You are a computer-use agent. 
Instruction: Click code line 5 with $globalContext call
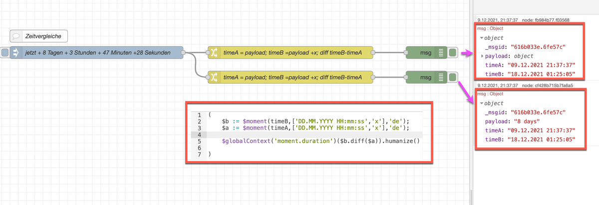pyautogui.click(x=321, y=141)
